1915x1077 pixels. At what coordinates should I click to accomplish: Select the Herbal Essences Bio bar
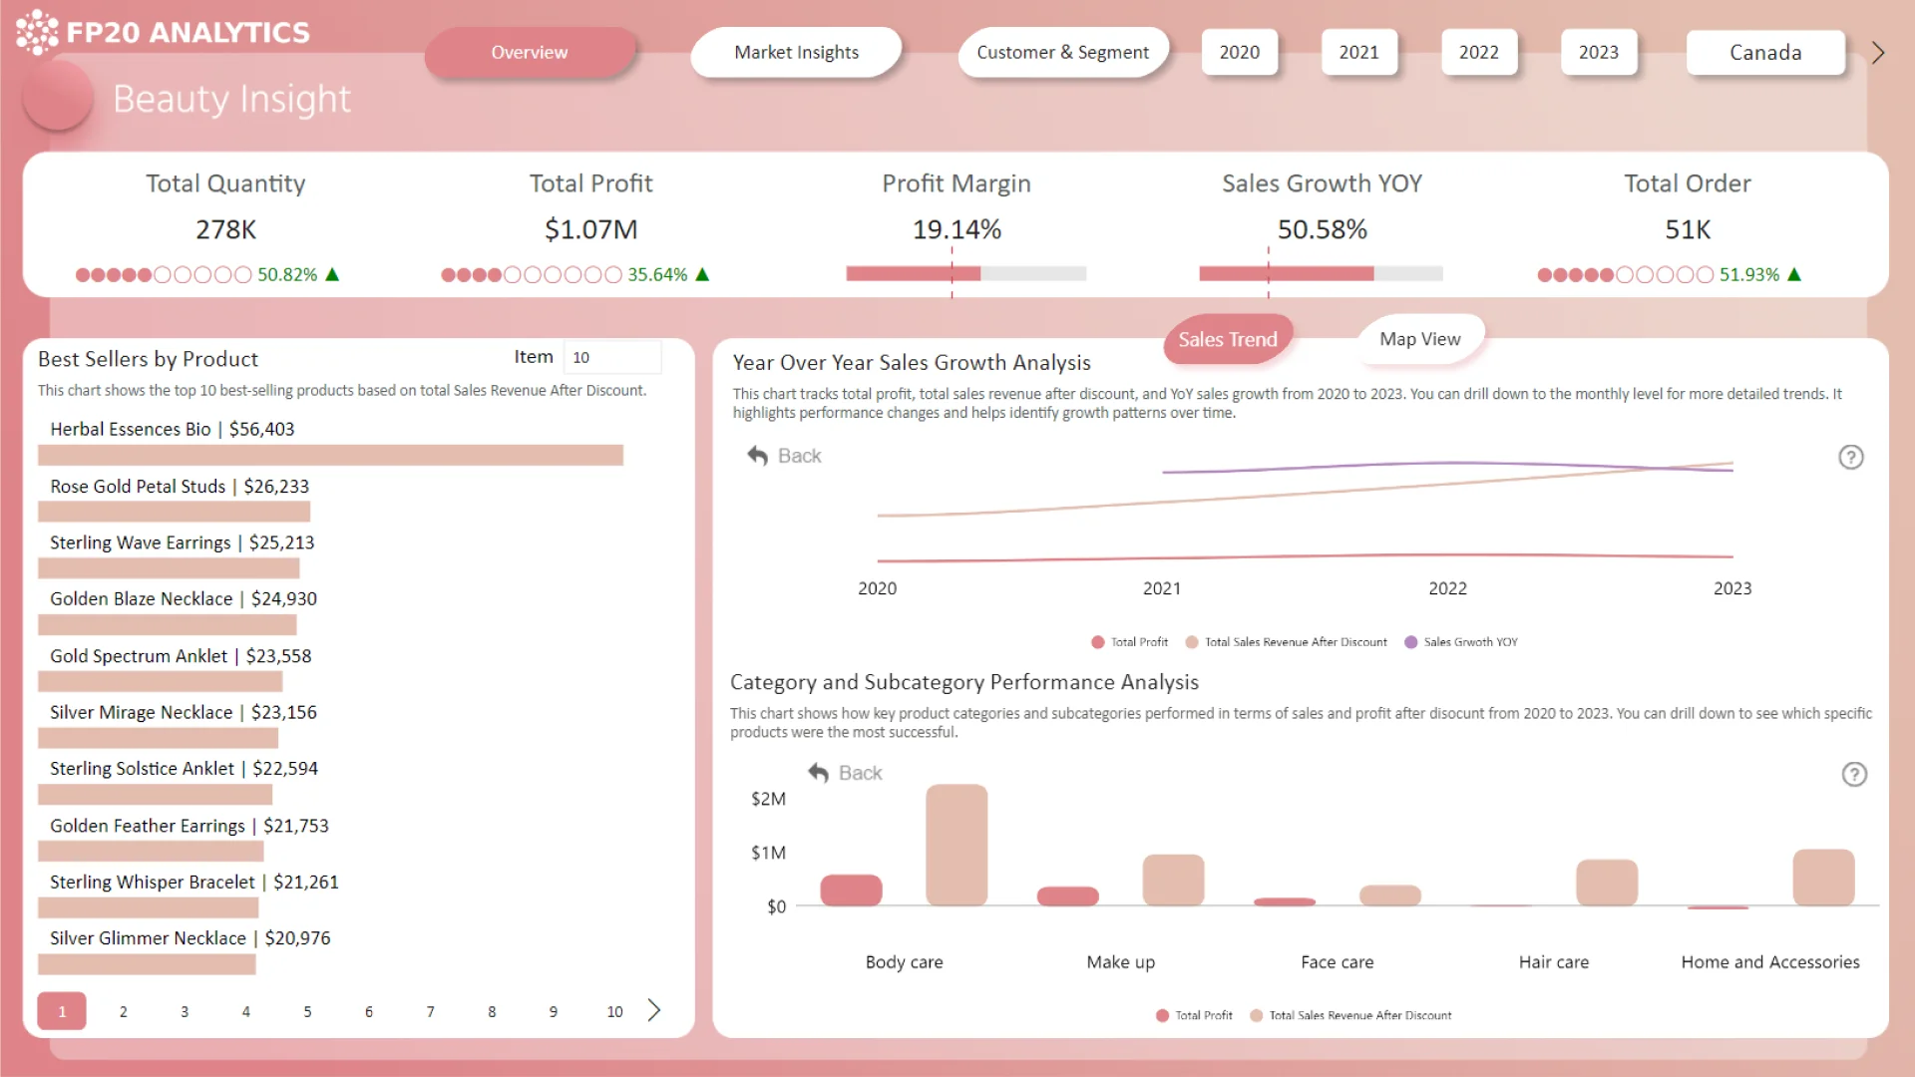click(330, 455)
